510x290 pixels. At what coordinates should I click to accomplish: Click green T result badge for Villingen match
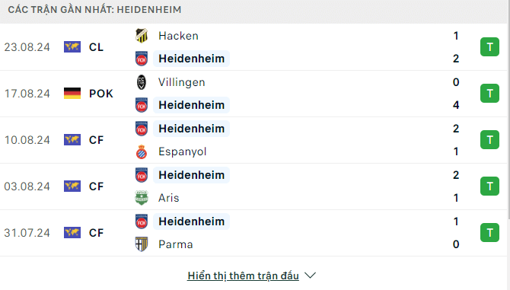pyautogui.click(x=489, y=94)
